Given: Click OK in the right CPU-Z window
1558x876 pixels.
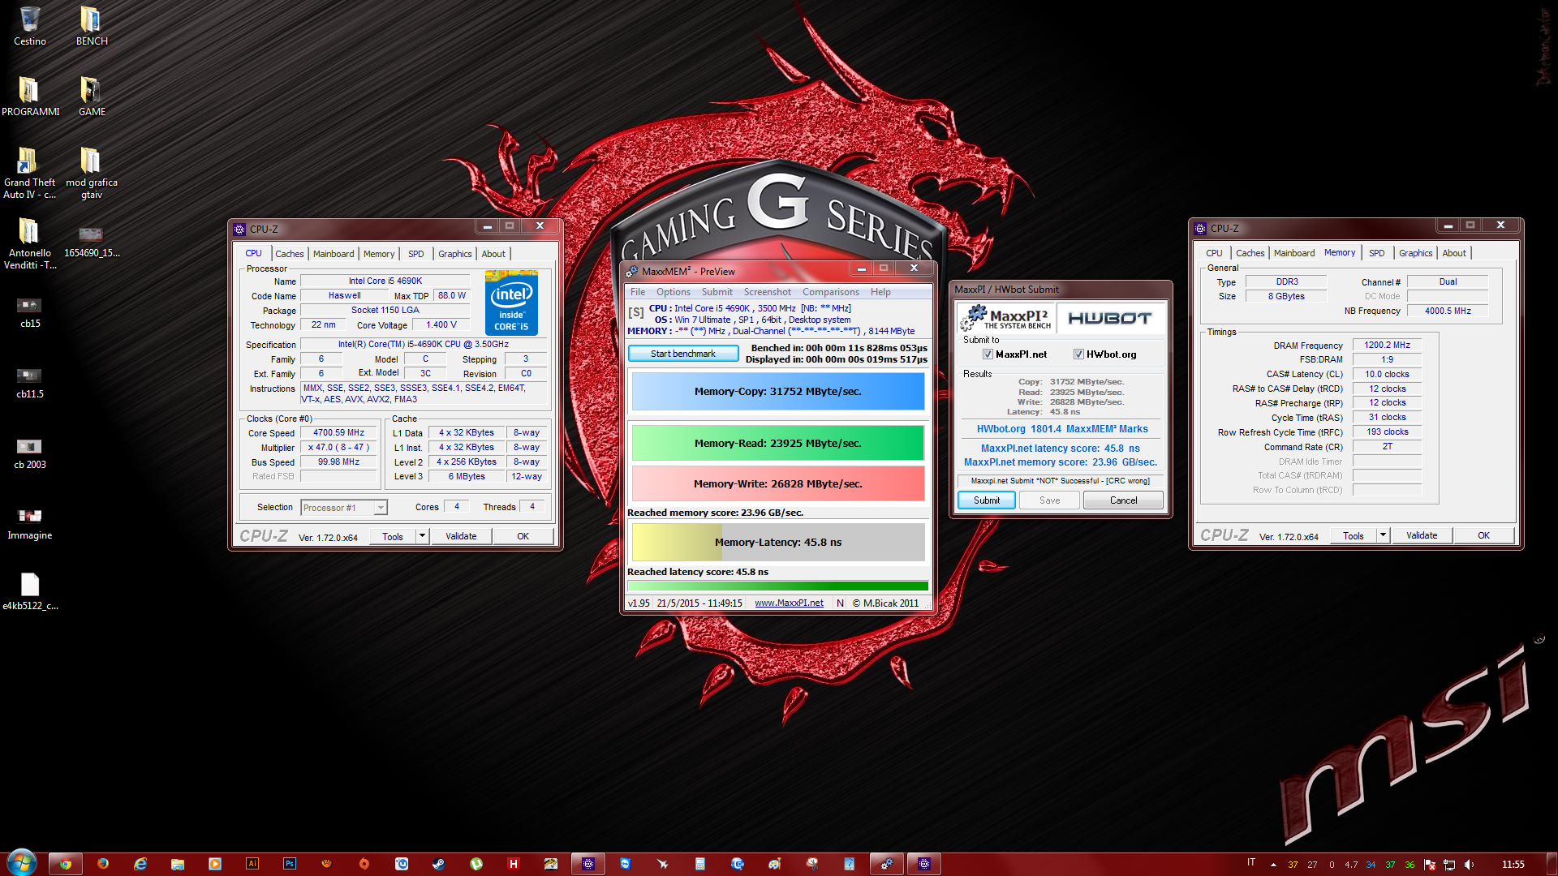Looking at the screenshot, I should pos(1483,535).
